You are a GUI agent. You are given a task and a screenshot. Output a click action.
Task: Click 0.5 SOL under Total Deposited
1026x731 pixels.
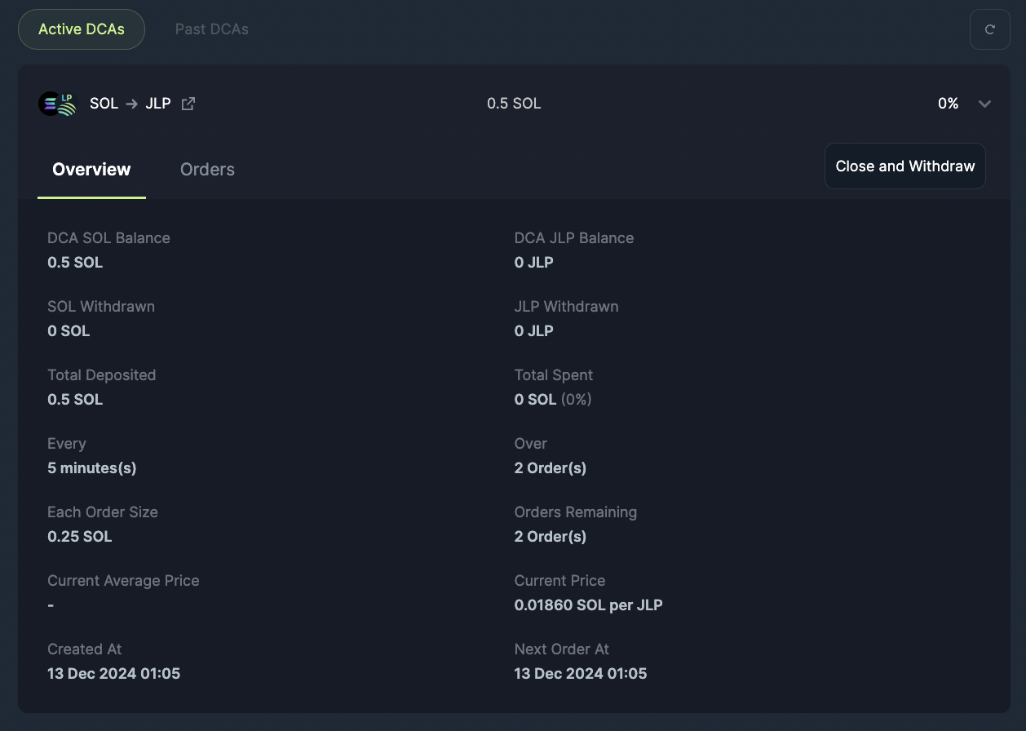pos(75,400)
